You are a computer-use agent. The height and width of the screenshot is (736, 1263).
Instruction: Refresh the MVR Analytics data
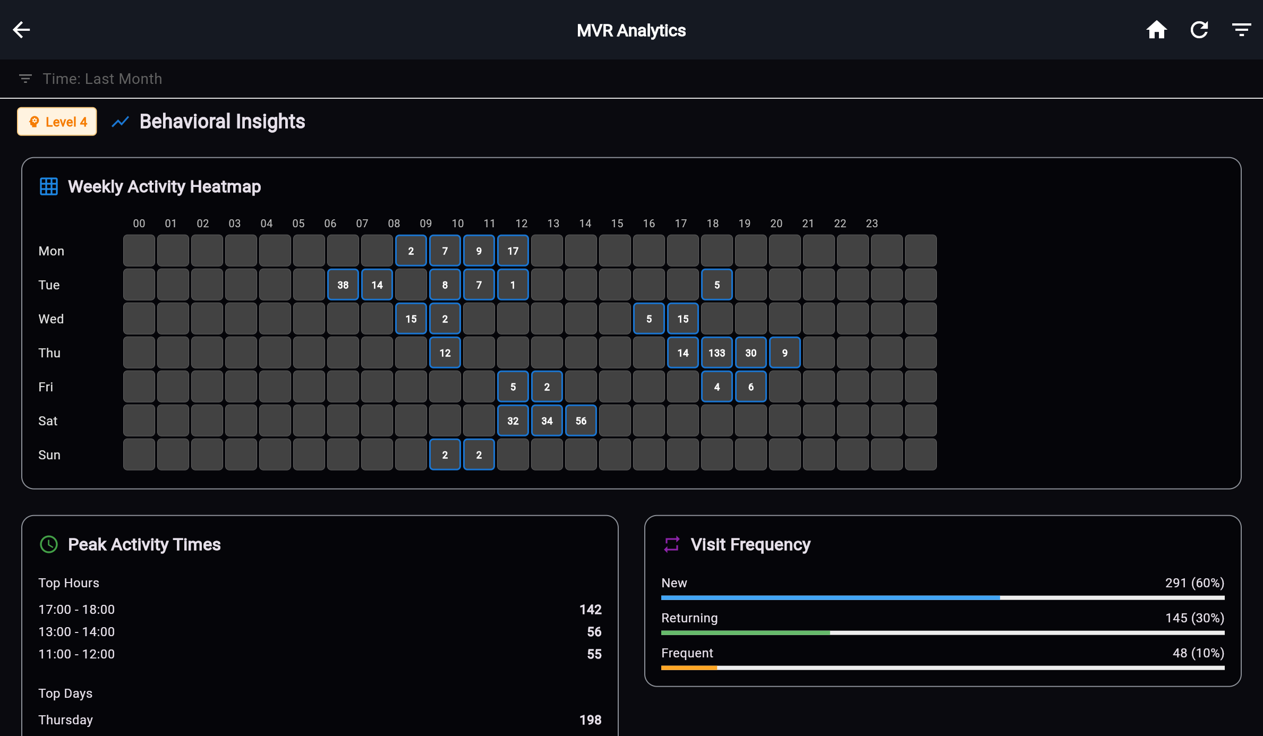click(x=1200, y=30)
